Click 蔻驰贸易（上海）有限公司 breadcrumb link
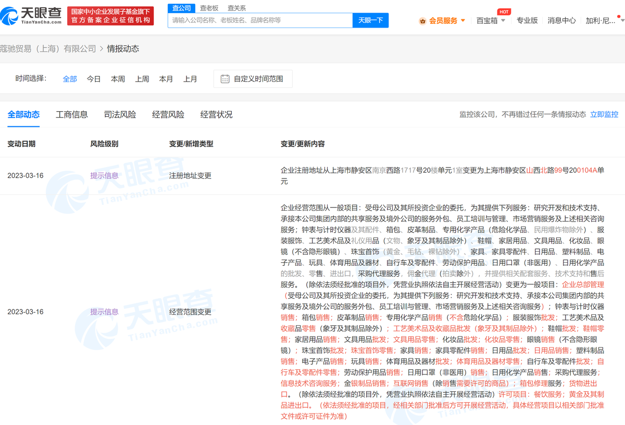The image size is (625, 425). tap(48, 49)
